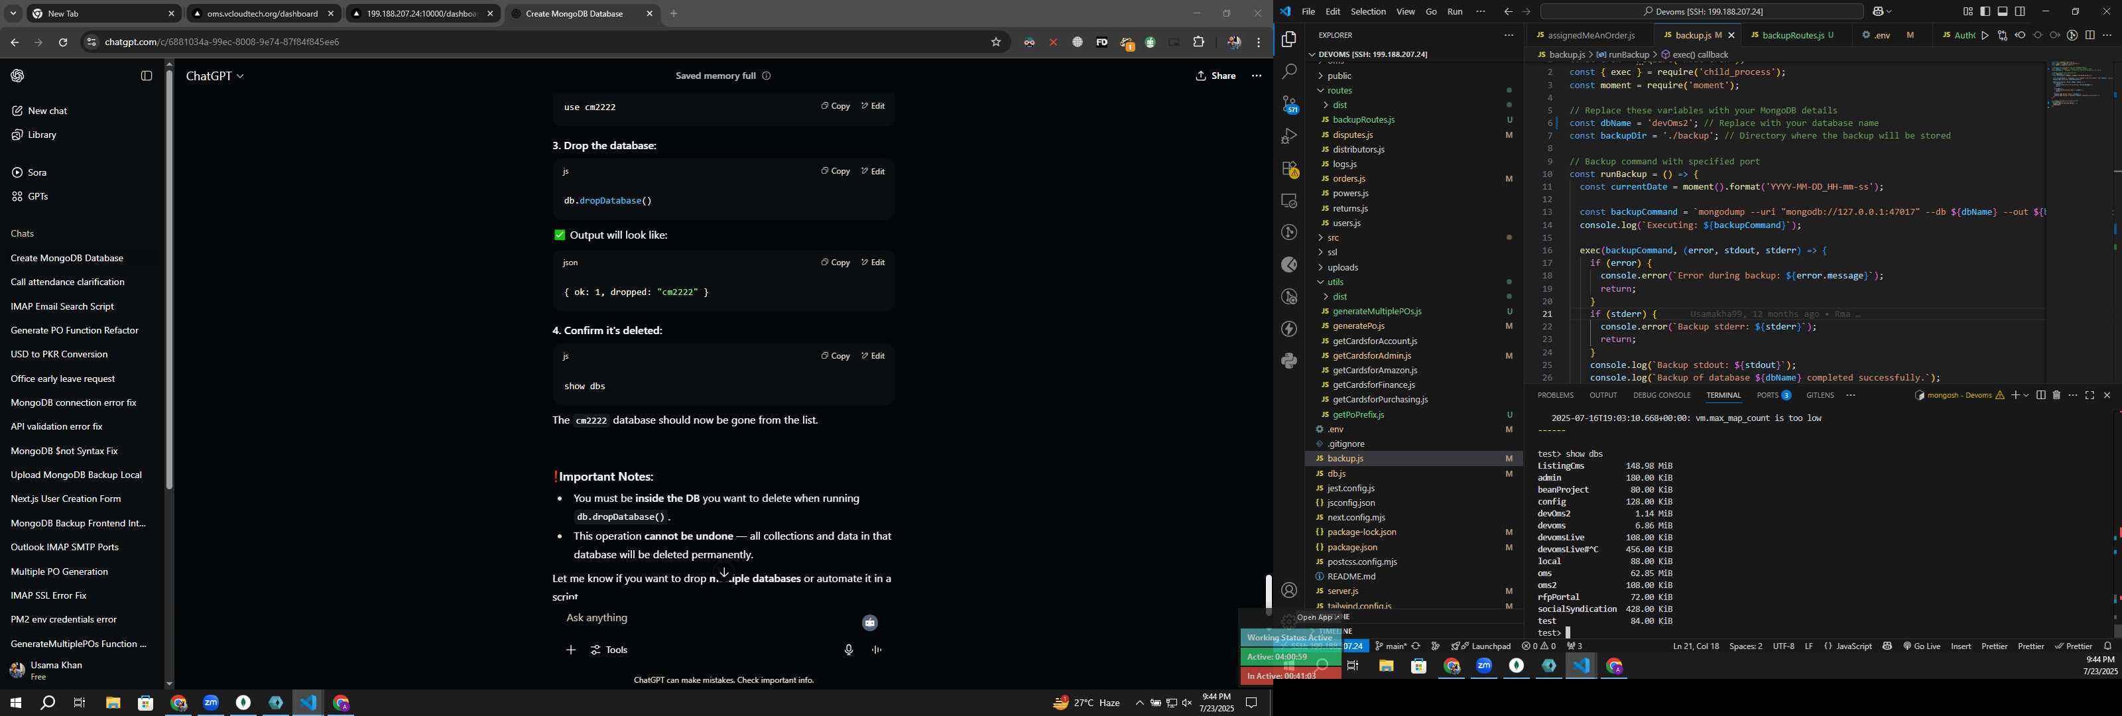Image resolution: width=2122 pixels, height=716 pixels.
Task: Customize Layout button in VS Code title bar
Action: 1968,11
